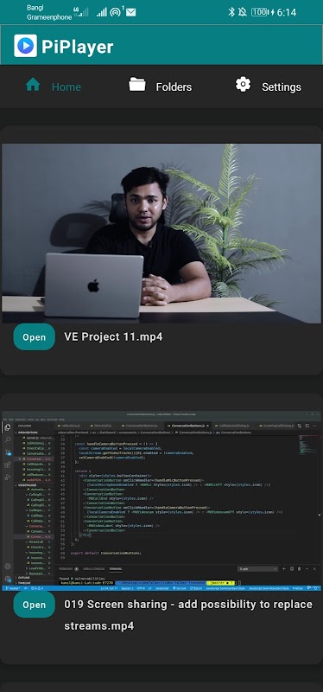
Task: Select the Home house icon
Action: pos(33,84)
